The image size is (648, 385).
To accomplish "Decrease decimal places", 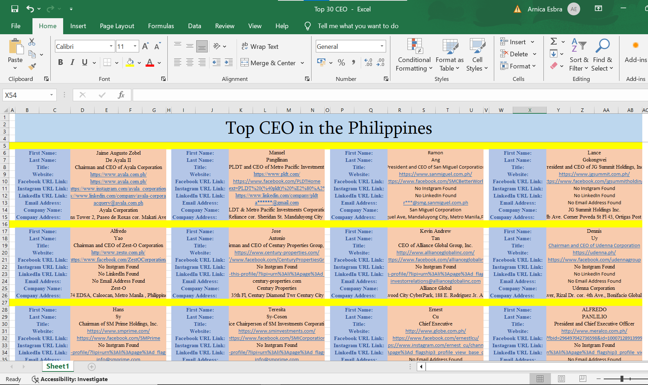I will point(381,63).
